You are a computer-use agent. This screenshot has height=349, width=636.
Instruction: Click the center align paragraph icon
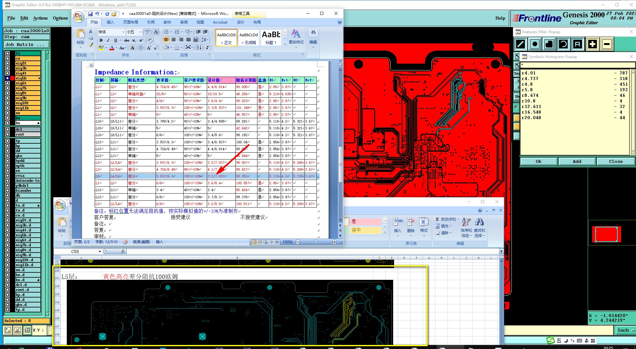tap(174, 40)
